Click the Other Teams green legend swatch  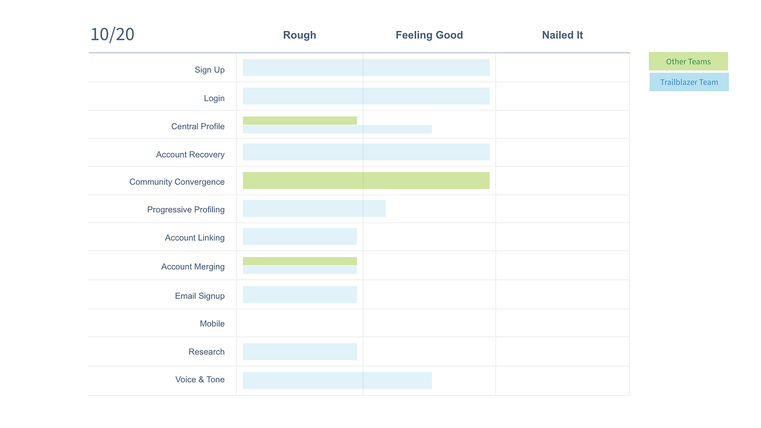pos(688,61)
